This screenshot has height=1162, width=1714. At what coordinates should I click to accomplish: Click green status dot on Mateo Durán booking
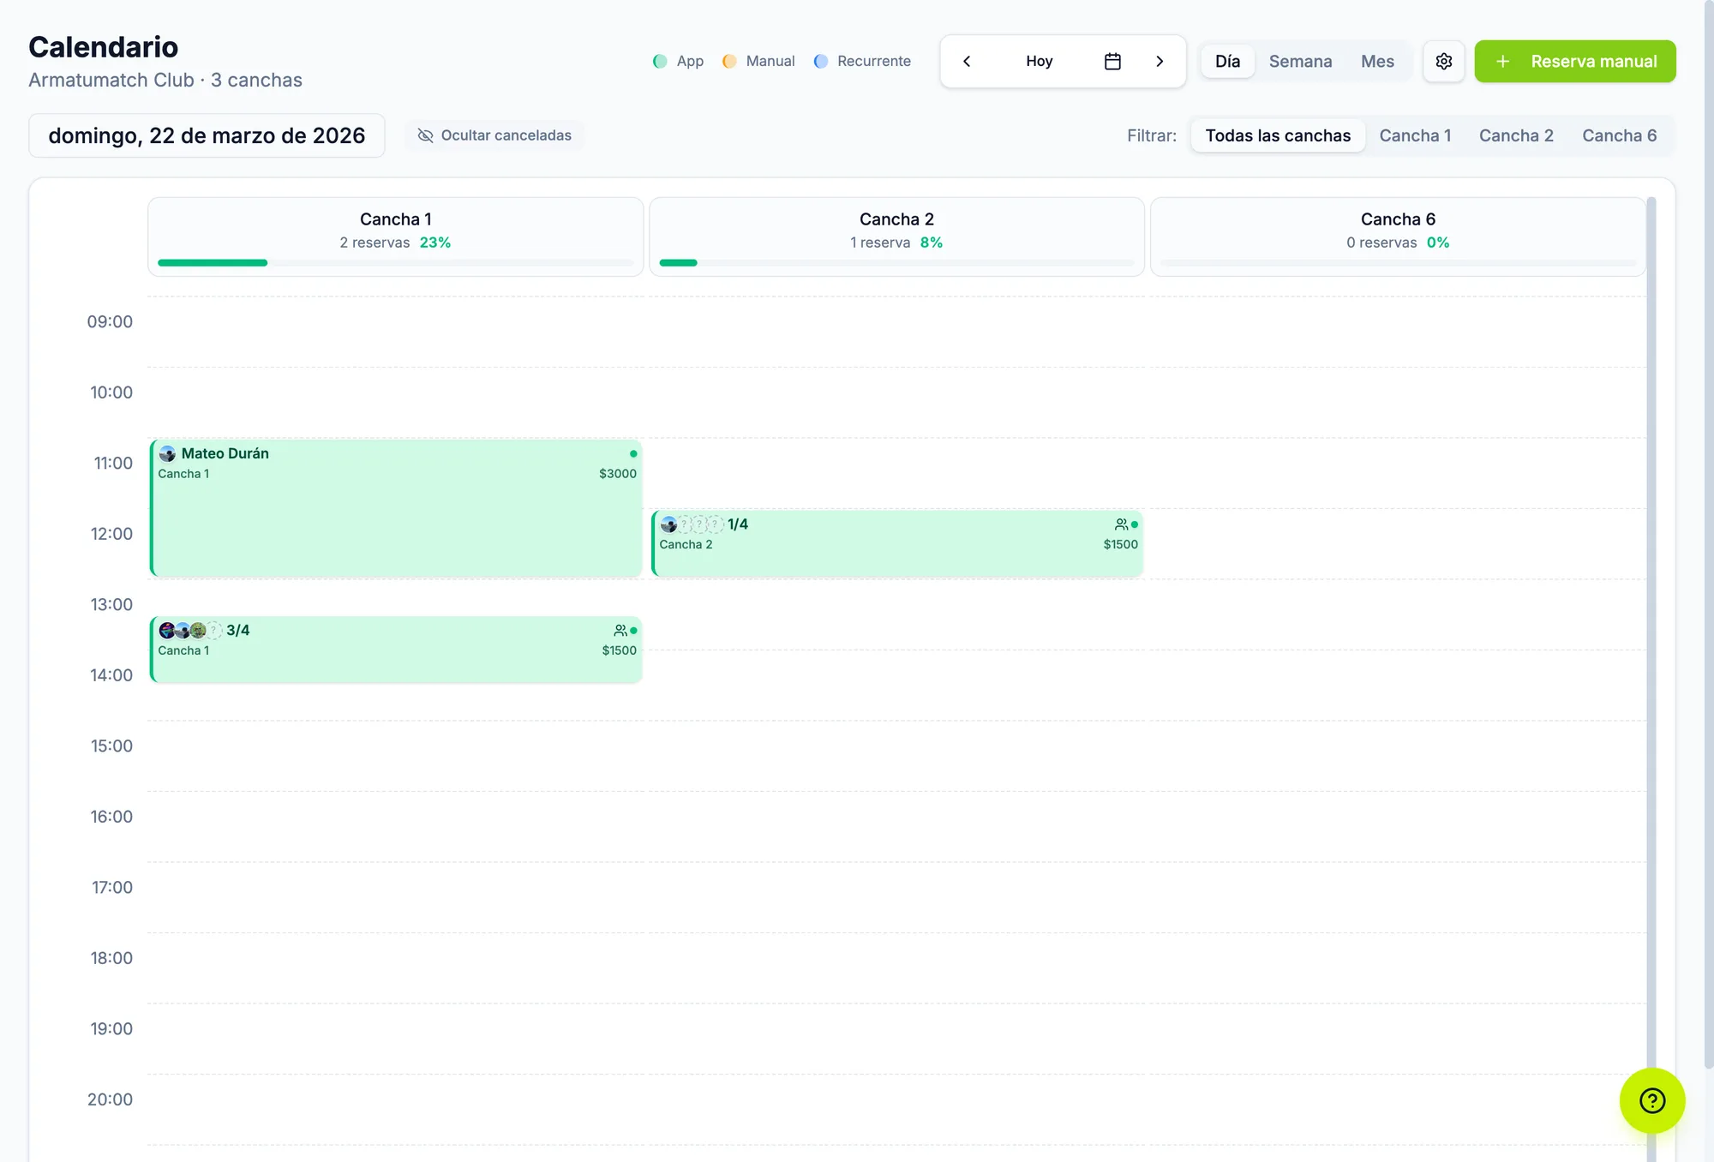tap(633, 453)
